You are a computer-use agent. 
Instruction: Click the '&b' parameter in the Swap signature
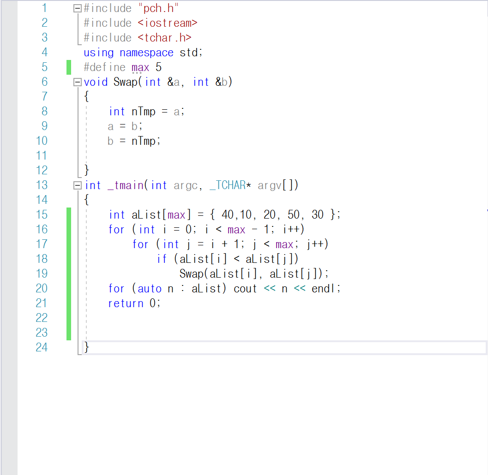(x=222, y=82)
